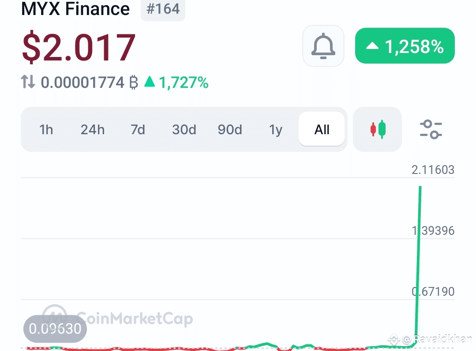Select the 1h time range
476x351 pixels.
pos(46,130)
